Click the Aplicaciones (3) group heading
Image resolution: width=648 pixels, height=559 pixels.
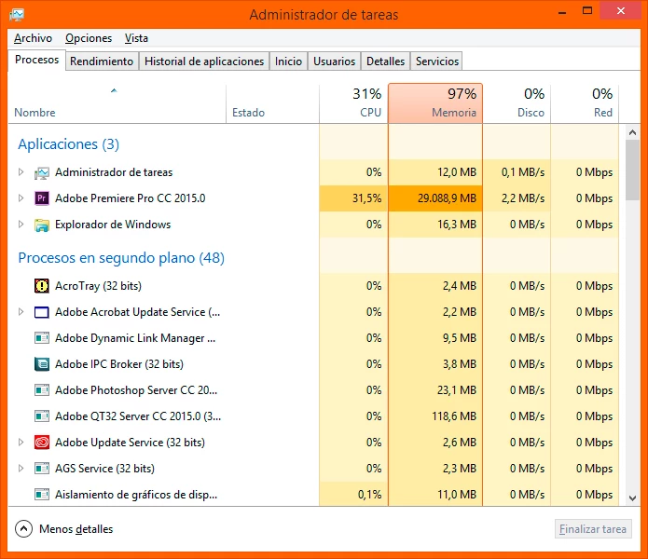(69, 144)
